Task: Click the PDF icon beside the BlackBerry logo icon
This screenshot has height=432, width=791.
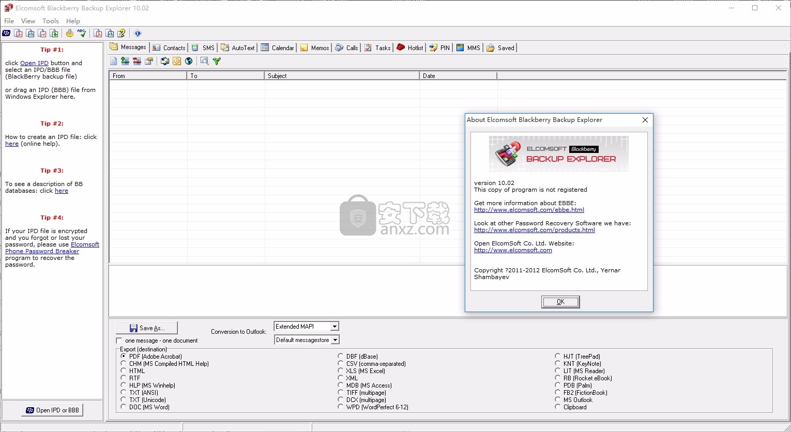Action: (x=19, y=33)
